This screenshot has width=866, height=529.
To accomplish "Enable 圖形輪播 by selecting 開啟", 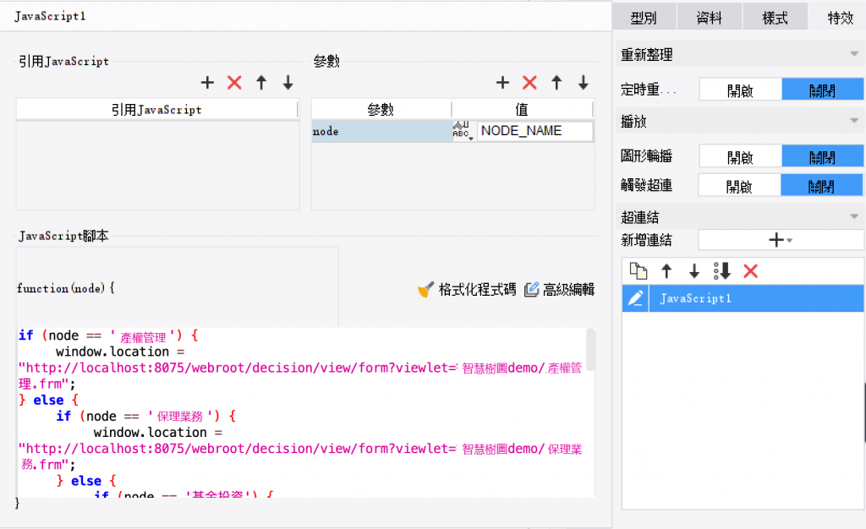I will click(x=740, y=156).
